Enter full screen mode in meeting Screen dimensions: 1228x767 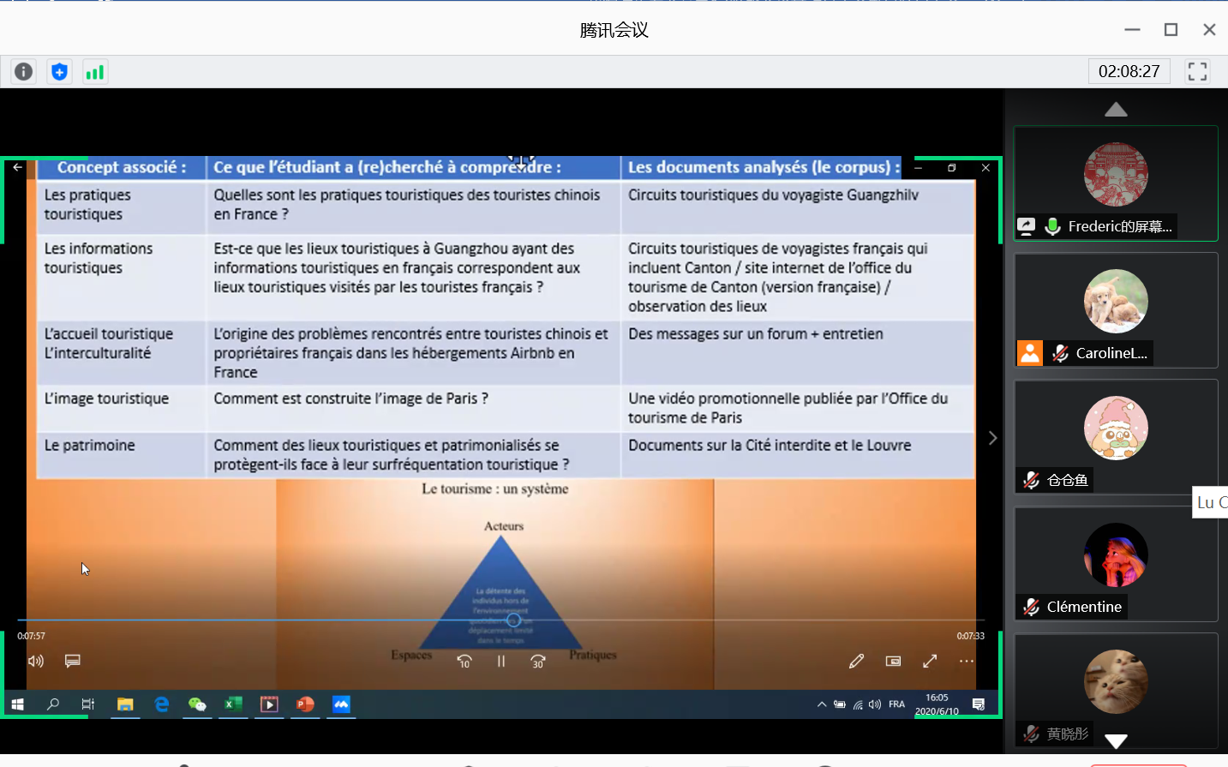[x=1197, y=71]
